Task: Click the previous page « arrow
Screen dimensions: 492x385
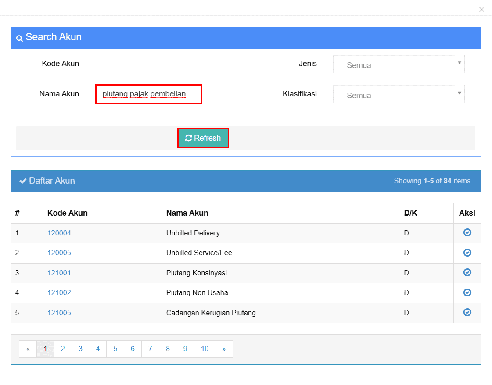Action: coord(28,349)
